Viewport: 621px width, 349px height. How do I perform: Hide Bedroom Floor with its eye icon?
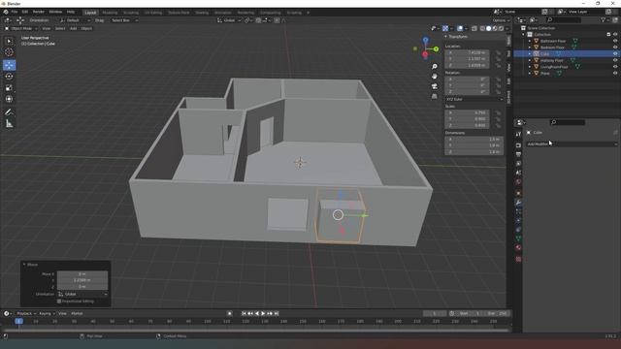click(615, 48)
